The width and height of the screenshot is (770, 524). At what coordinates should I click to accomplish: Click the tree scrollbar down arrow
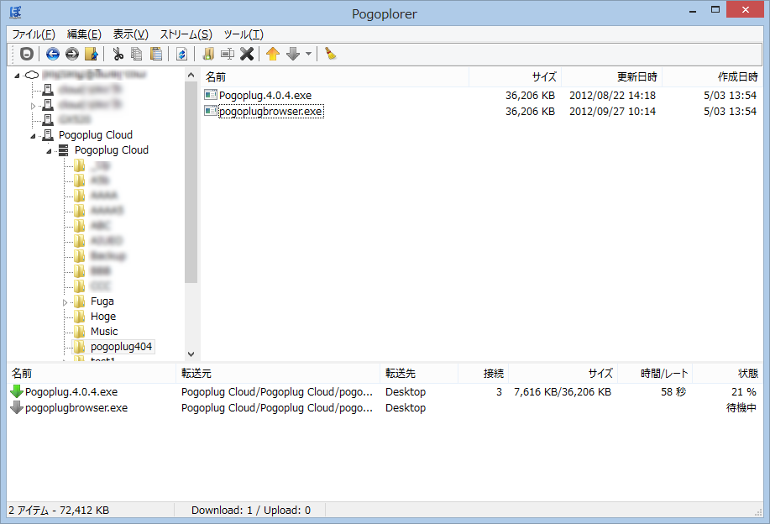coord(191,354)
